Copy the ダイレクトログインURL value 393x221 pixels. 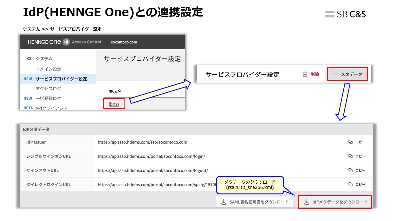click(357, 184)
